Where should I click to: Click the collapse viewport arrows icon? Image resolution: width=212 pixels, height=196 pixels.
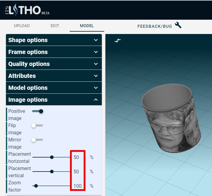tap(118, 40)
